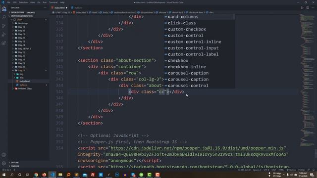Open the Run and Debug view
Screen dimensions: 317x178
tap(4, 35)
